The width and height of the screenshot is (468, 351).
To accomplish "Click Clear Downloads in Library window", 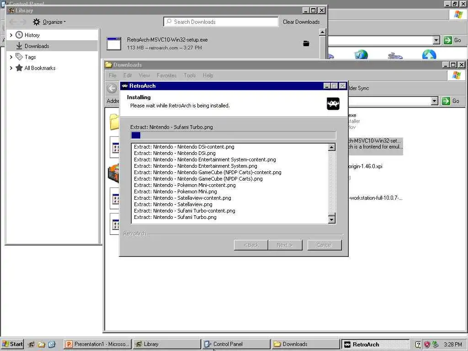I will pyautogui.click(x=301, y=22).
